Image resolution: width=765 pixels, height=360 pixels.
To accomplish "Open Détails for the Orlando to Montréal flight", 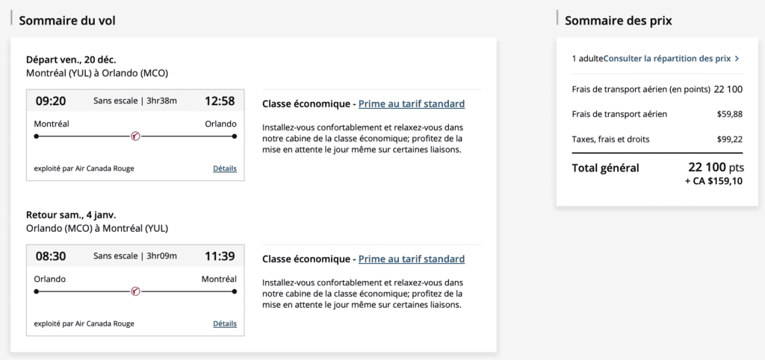I will [x=225, y=324].
